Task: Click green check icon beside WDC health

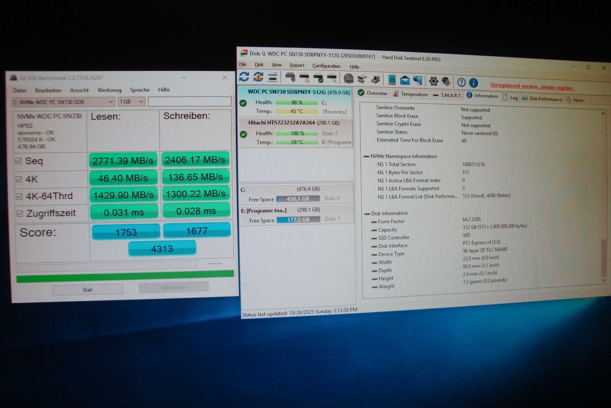Action: (243, 103)
